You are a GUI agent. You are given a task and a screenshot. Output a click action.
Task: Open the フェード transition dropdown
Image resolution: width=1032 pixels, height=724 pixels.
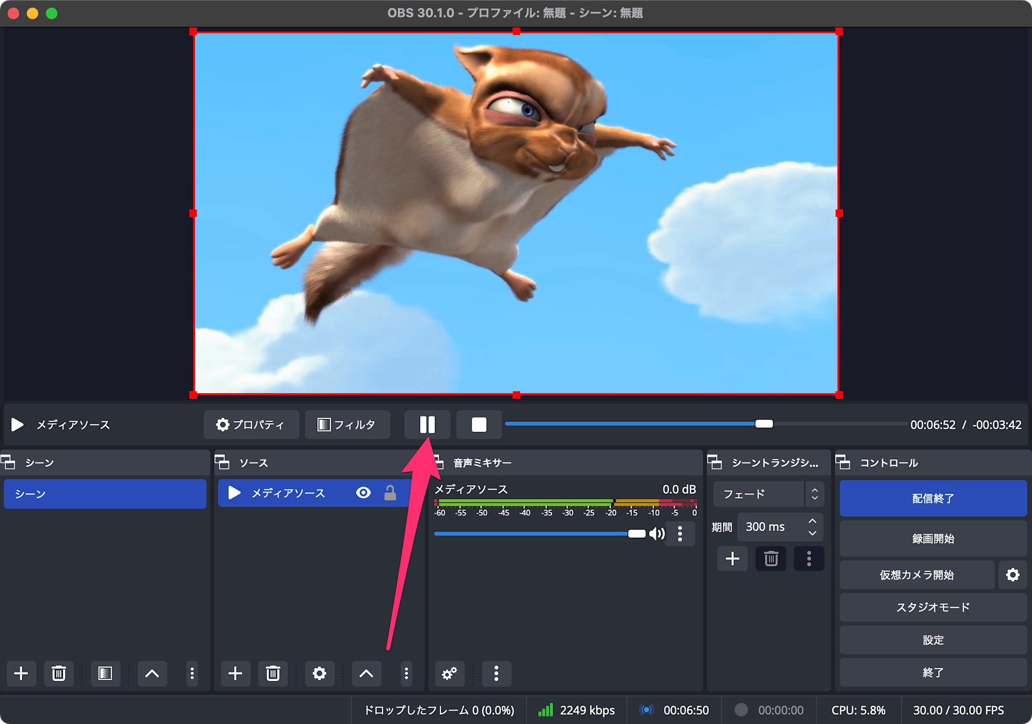point(768,494)
